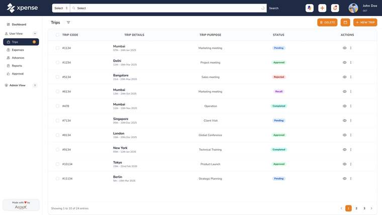Click the TRIP CODE column header
Image resolution: width=382 pixels, height=215 pixels.
(70, 35)
